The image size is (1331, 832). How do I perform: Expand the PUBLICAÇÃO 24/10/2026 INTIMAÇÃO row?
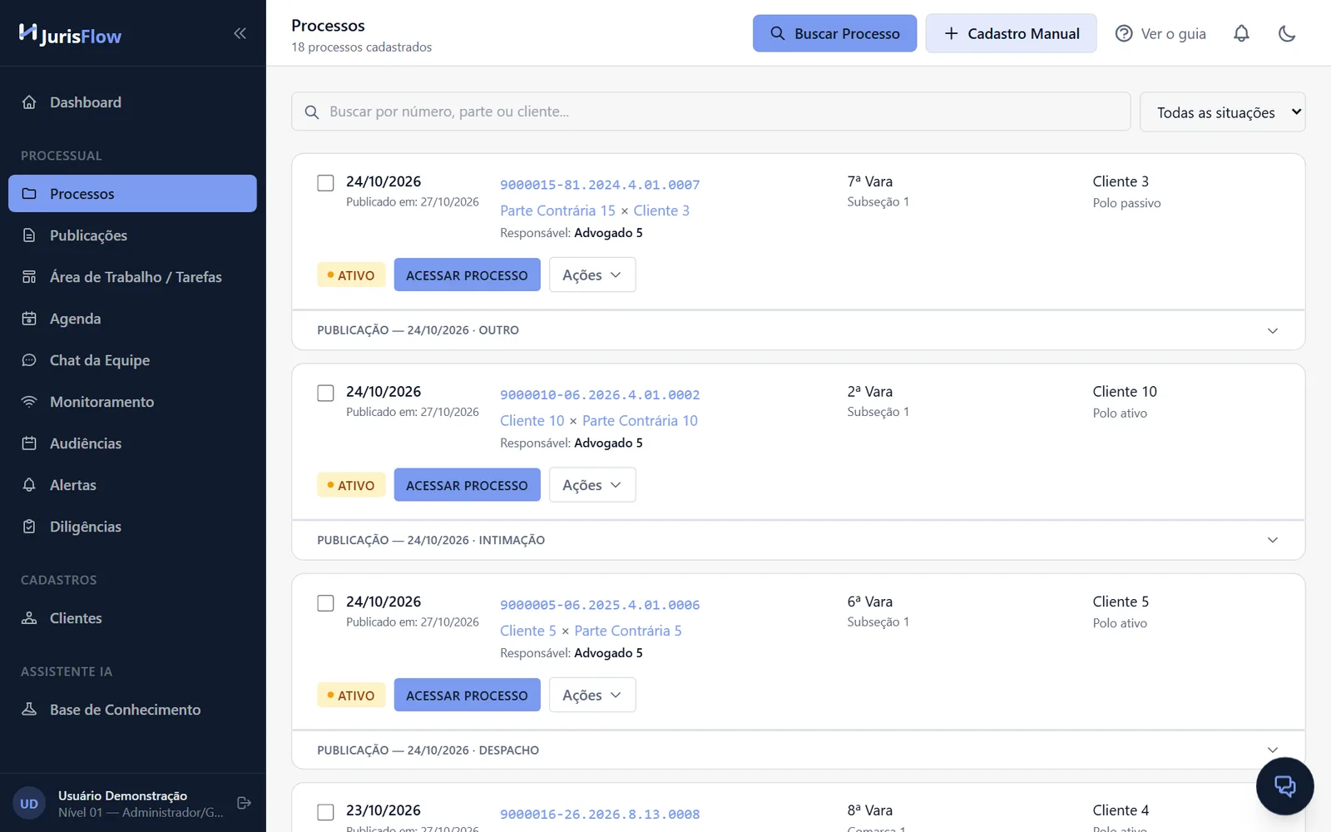click(x=798, y=540)
